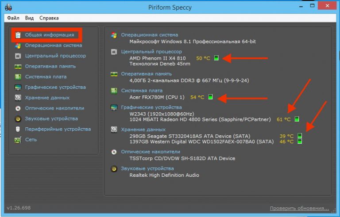Select Сеть in sidebar
The height and width of the screenshot is (217, 340).
(x=31, y=140)
